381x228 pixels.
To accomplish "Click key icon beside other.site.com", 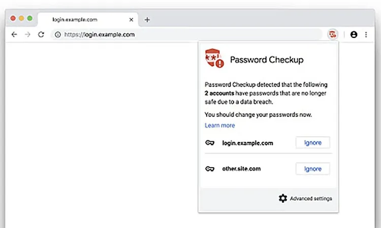I will [x=210, y=169].
